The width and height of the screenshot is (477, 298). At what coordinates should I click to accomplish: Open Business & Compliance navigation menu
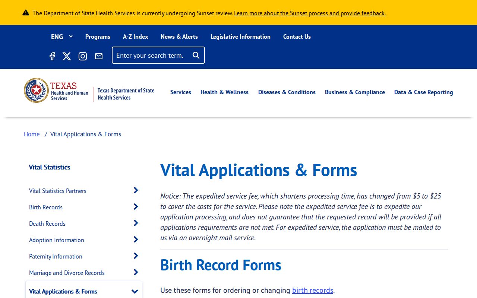pyautogui.click(x=355, y=92)
